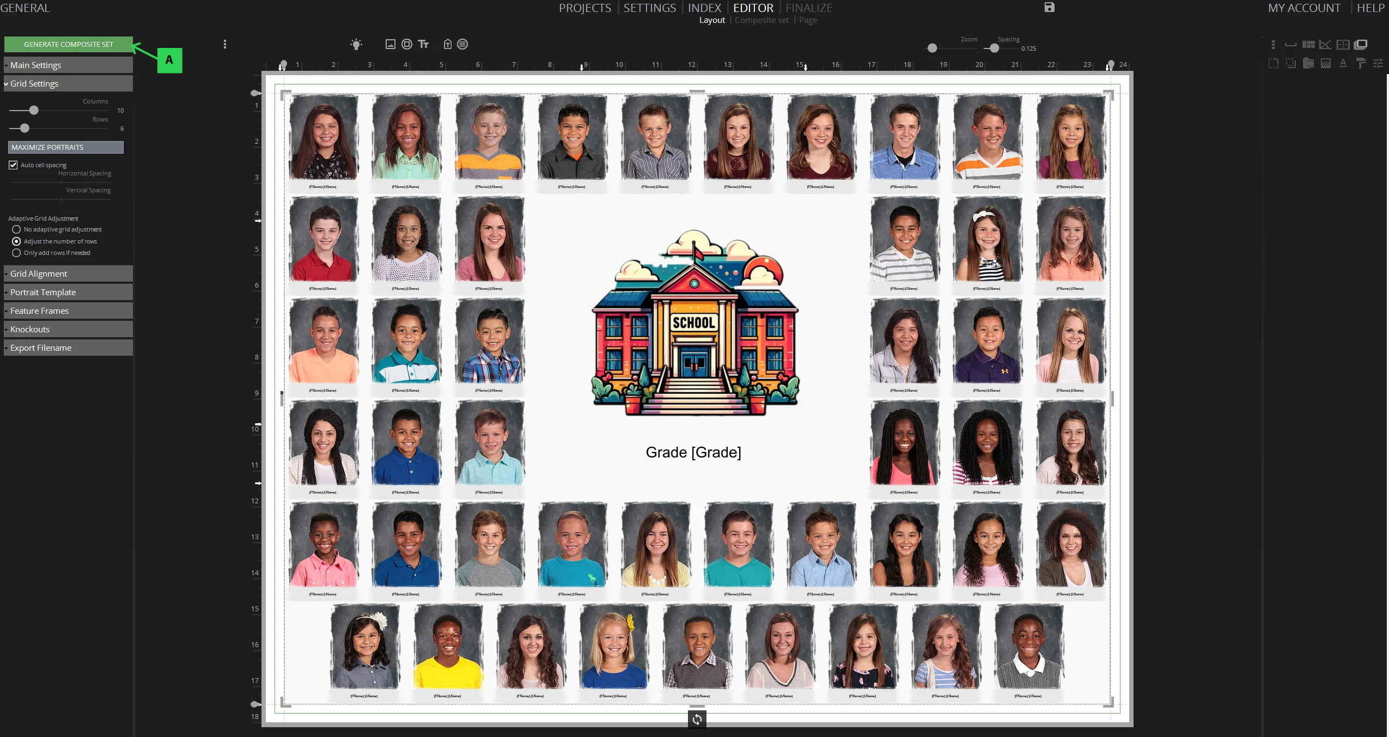The width and height of the screenshot is (1389, 737).
Task: Click the add image icon
Action: (390, 45)
